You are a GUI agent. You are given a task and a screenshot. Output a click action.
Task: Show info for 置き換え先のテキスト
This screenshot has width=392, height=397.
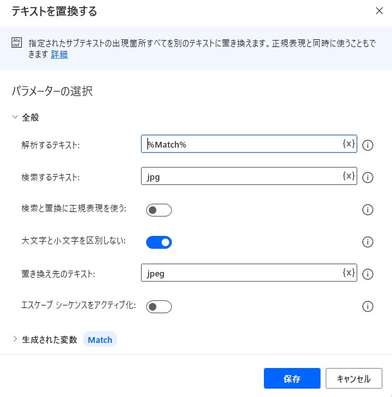point(368,274)
